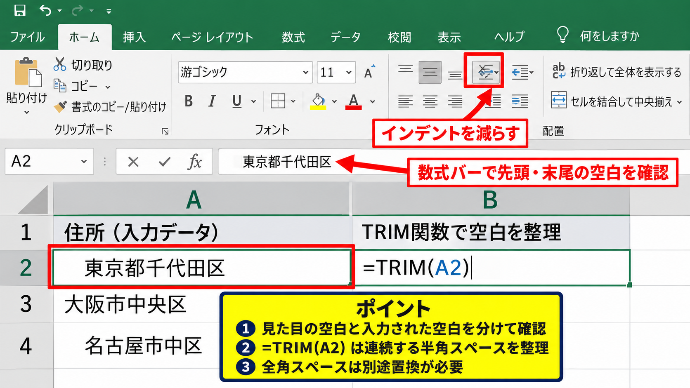Apply borders using the borders icon
This screenshot has height=388, width=690.
278,101
